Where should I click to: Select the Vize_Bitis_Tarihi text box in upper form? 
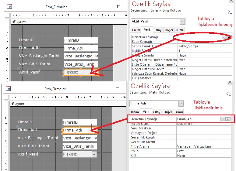[x=81, y=64]
